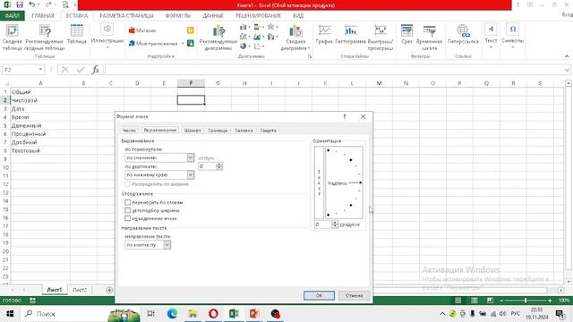
Task: Open Рекомендуемые сводные таблицы
Action: (x=45, y=38)
